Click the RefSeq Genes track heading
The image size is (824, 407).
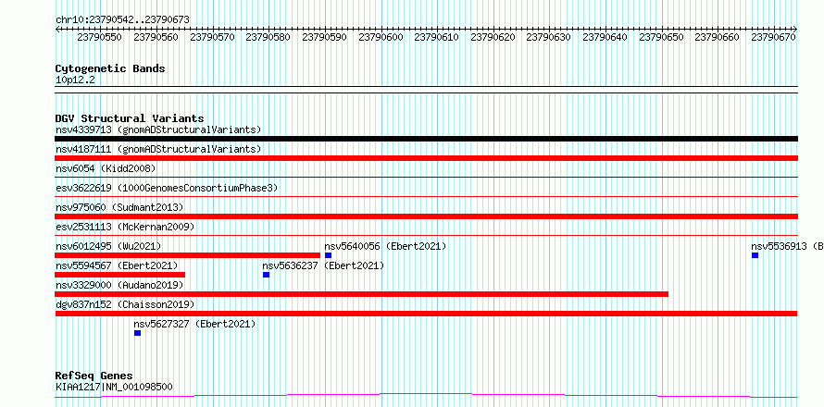[x=94, y=376]
